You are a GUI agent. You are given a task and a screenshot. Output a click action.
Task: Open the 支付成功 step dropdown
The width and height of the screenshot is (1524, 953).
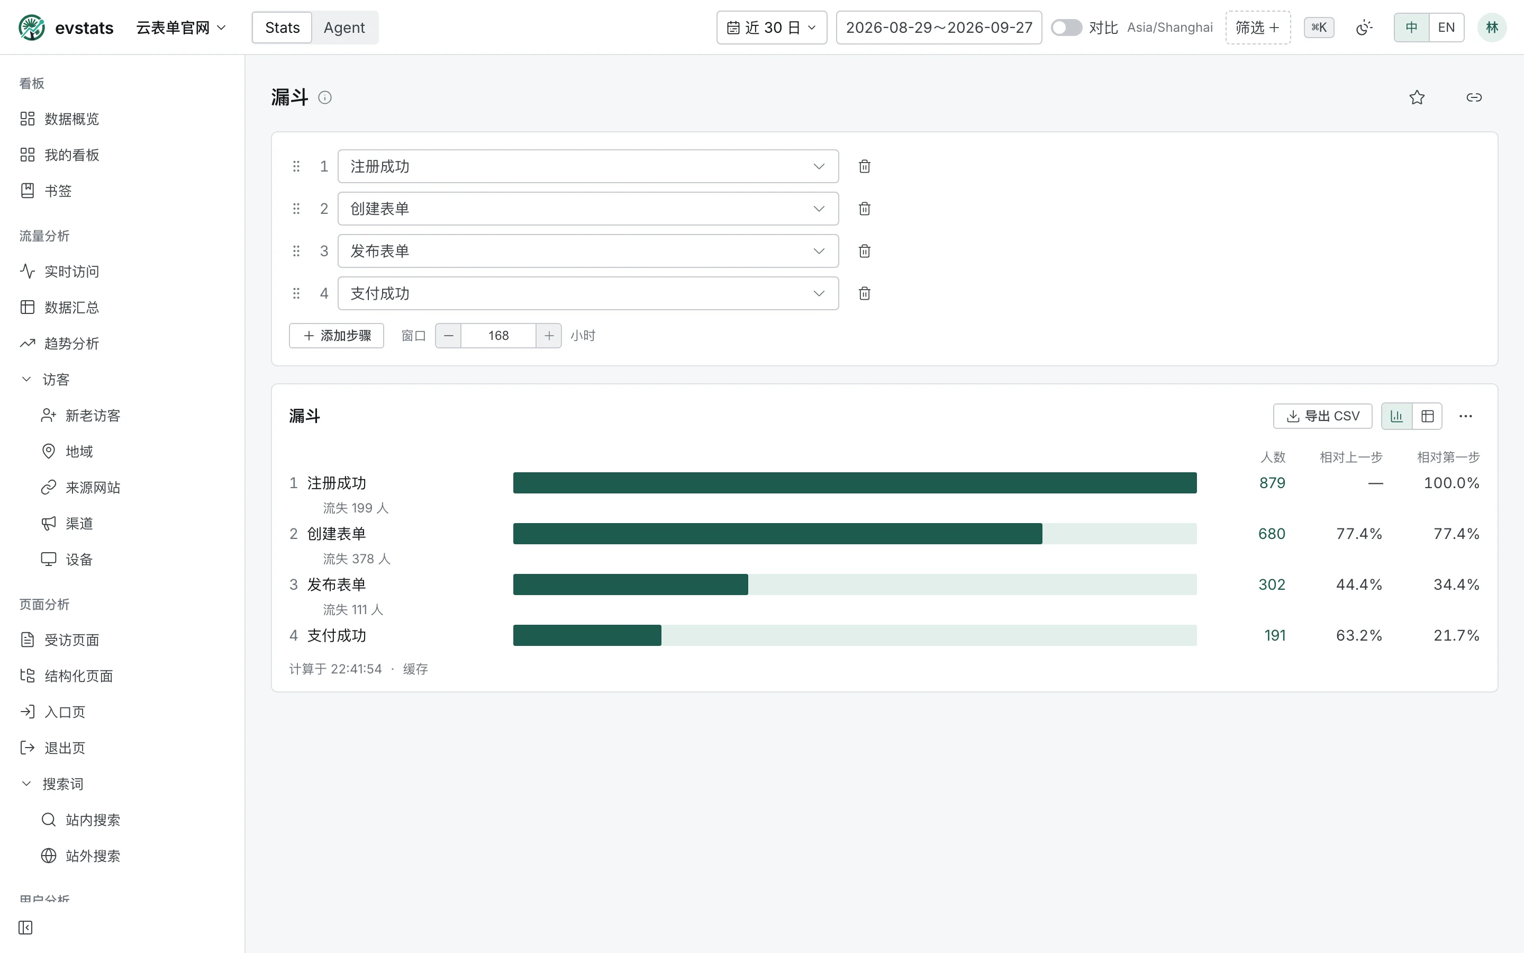tap(588, 293)
